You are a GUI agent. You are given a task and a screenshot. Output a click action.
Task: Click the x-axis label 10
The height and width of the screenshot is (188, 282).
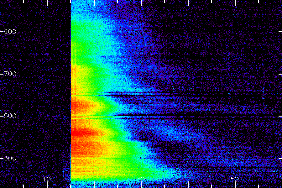(x=47, y=179)
